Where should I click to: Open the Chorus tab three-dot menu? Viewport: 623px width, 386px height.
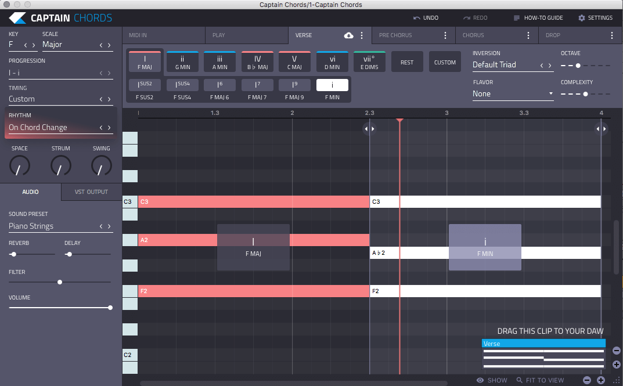[528, 35]
